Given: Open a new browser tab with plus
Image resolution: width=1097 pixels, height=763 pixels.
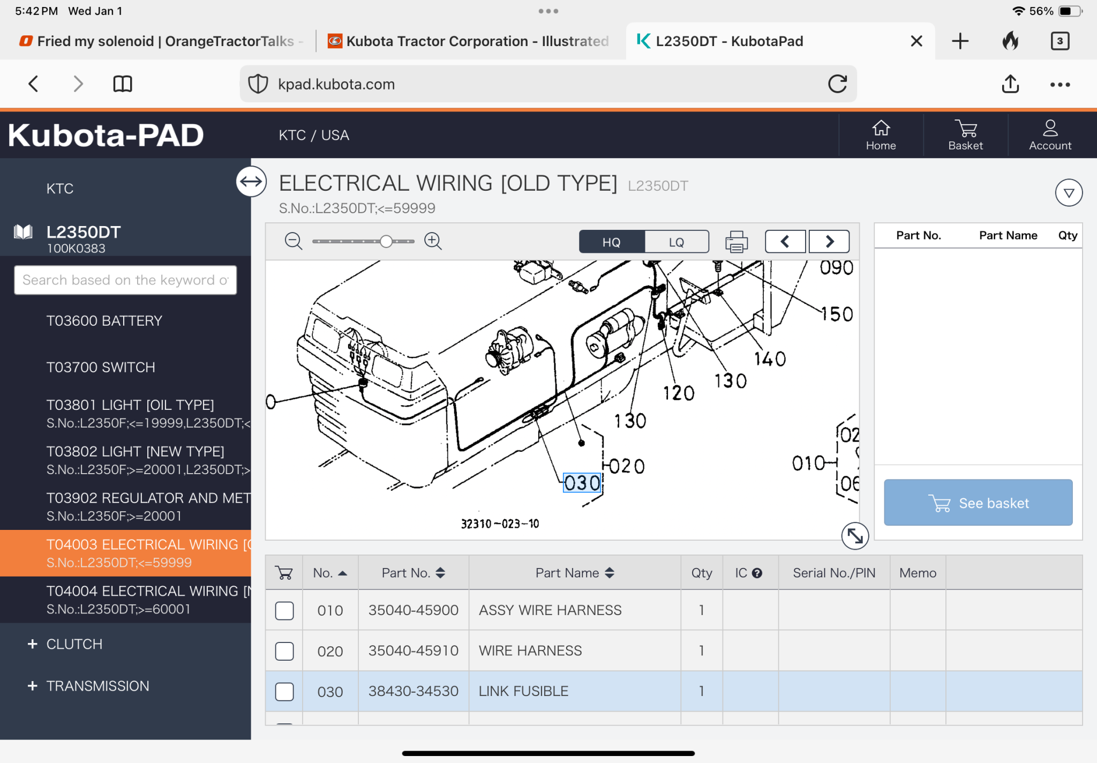Looking at the screenshot, I should pyautogui.click(x=960, y=41).
